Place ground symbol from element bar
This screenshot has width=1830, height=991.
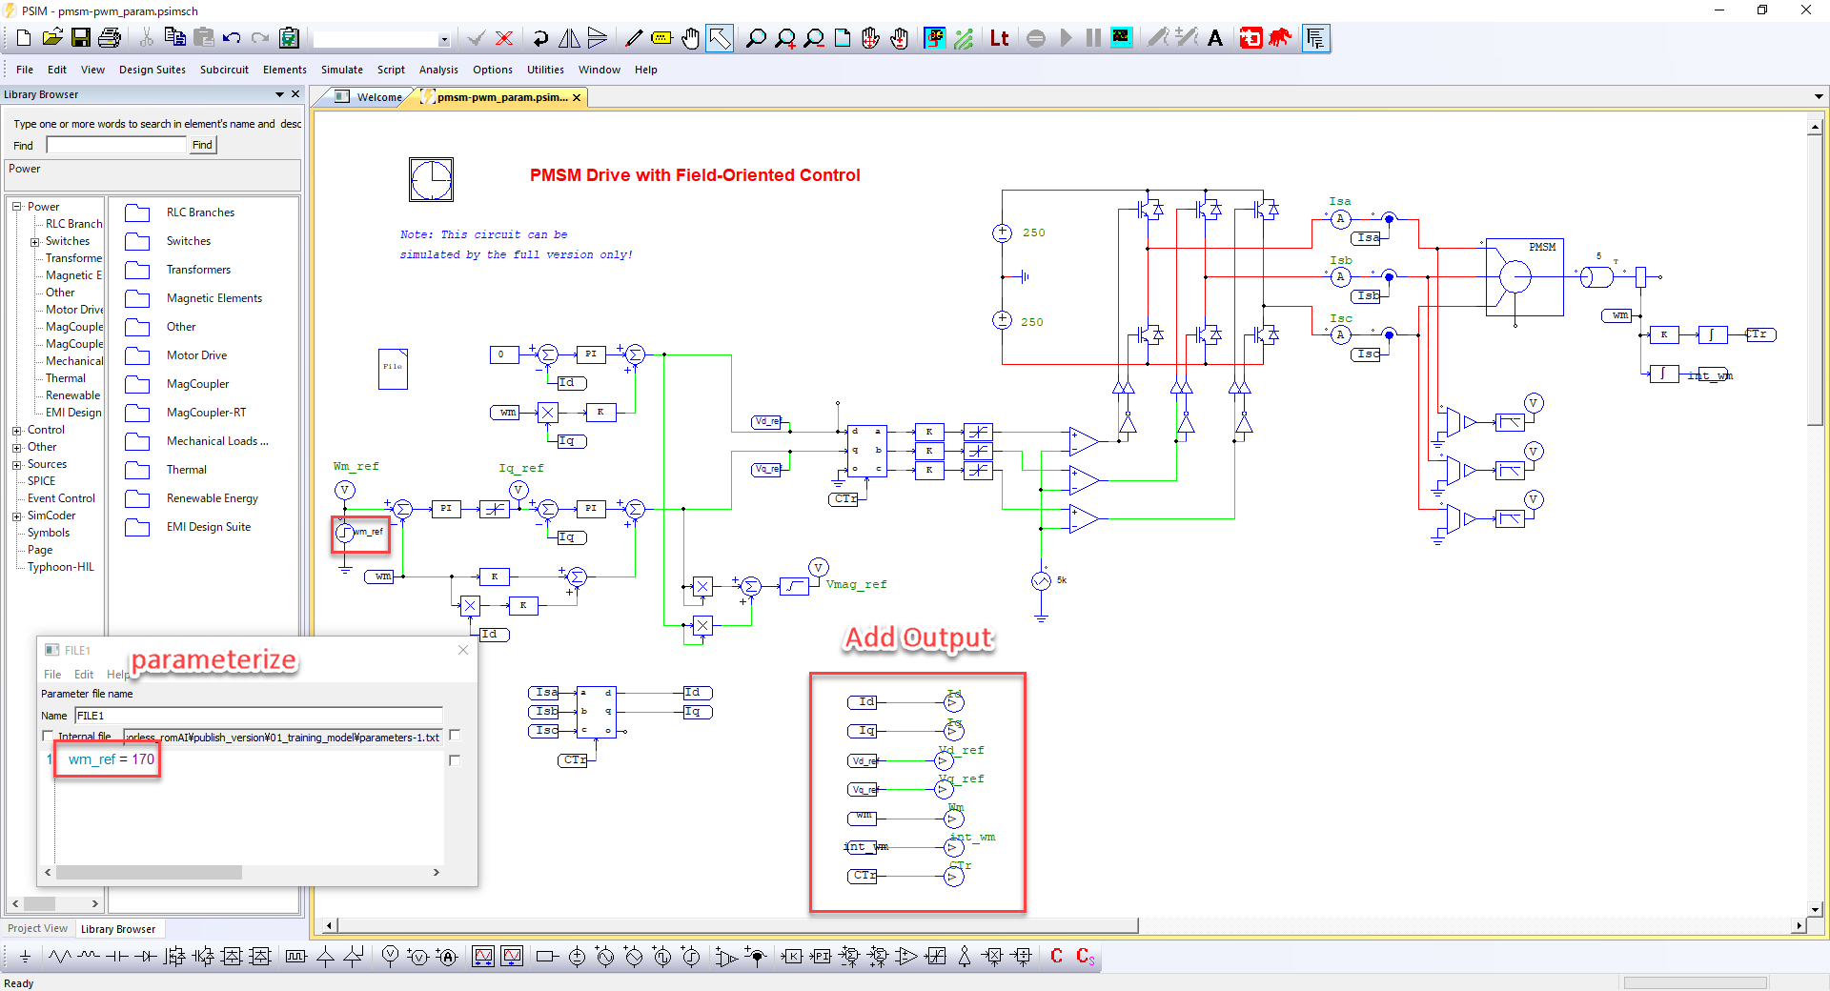25,956
